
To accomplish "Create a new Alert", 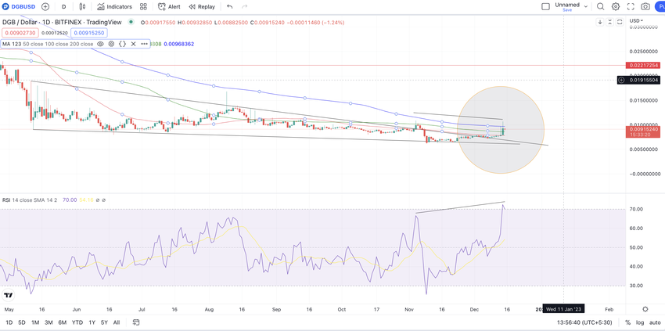I will [x=169, y=7].
